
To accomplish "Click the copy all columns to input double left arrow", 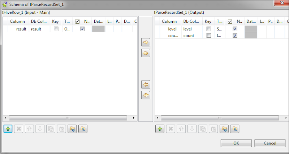I will click(x=146, y=95).
